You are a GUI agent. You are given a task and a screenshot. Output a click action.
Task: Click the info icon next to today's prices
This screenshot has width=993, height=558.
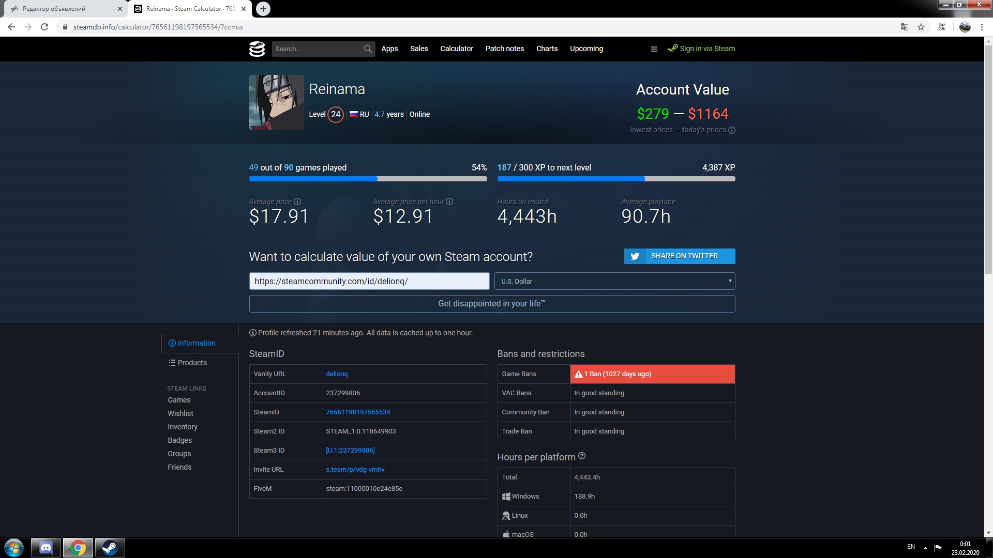click(731, 130)
